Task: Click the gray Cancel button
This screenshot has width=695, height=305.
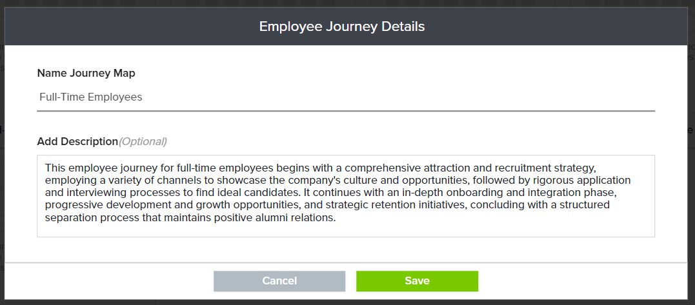Action: pyautogui.click(x=279, y=281)
